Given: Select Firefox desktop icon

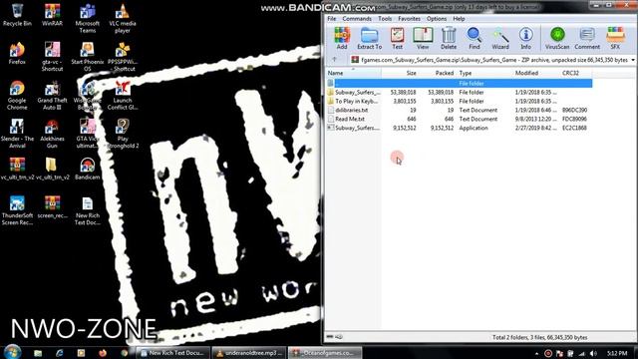Looking at the screenshot, I should 17,53.
